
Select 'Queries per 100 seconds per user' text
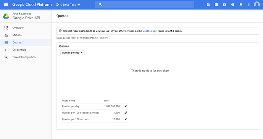[81, 113]
